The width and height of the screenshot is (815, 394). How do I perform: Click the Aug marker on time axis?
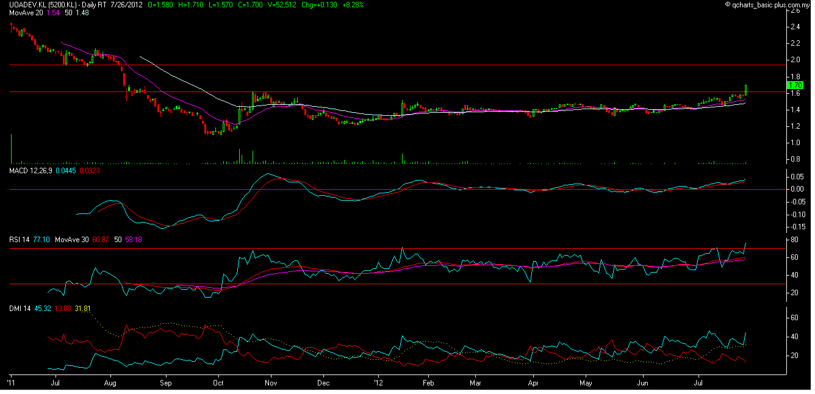coord(110,383)
